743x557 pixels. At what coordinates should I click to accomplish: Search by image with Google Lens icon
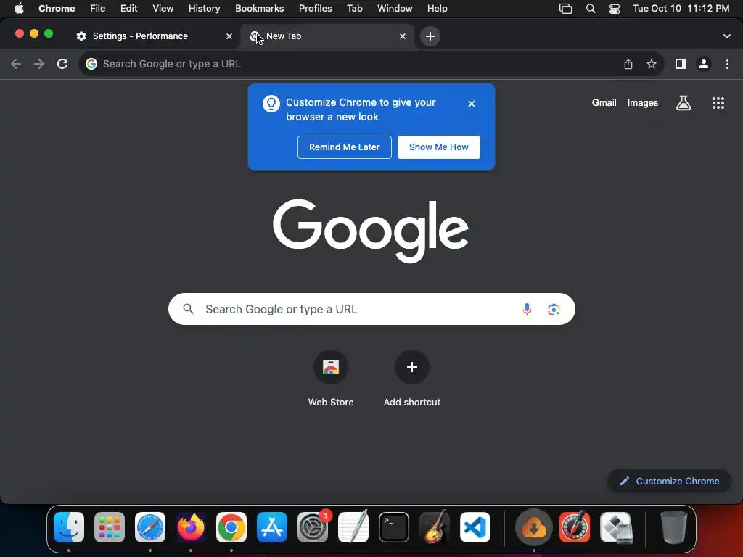[x=554, y=309]
